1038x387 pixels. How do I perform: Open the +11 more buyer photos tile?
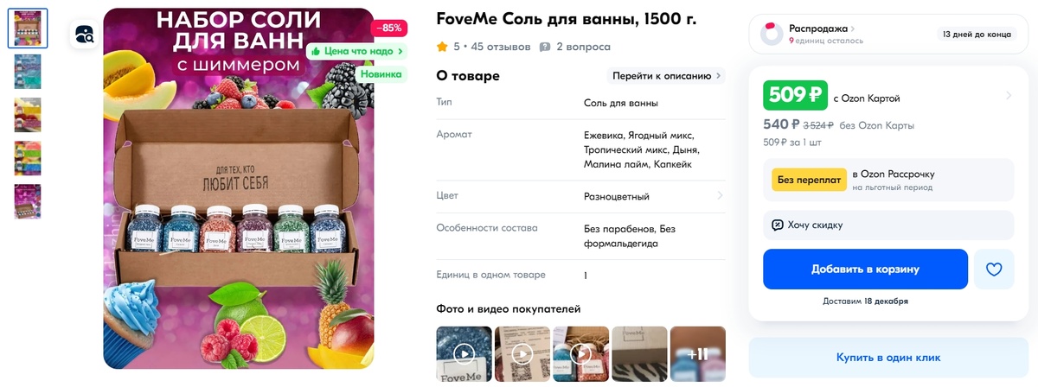coord(697,353)
